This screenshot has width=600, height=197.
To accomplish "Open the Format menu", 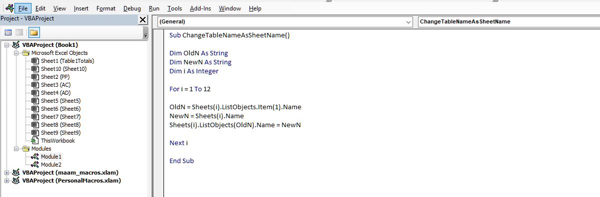I will point(106,8).
